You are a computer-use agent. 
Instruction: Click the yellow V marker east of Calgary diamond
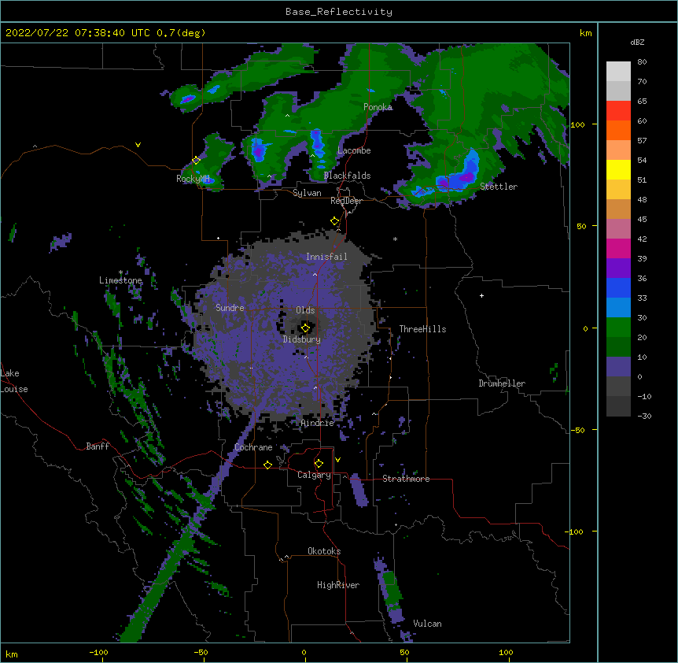click(337, 460)
